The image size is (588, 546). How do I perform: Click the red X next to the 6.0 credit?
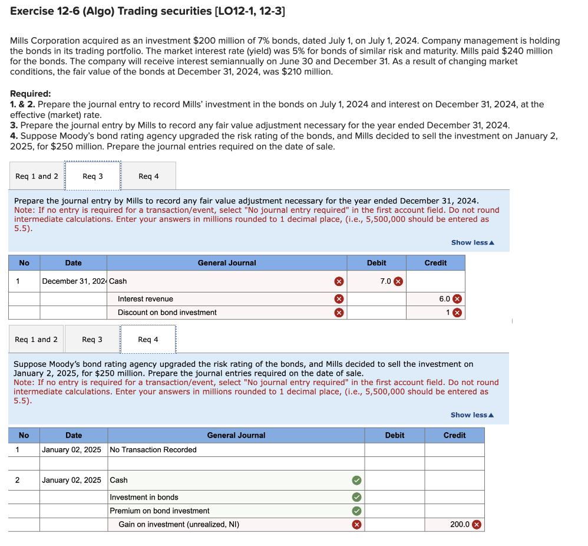(x=457, y=298)
